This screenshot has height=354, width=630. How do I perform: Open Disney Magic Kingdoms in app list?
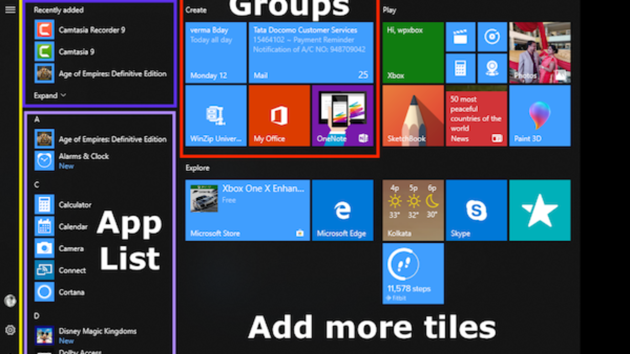point(86,335)
